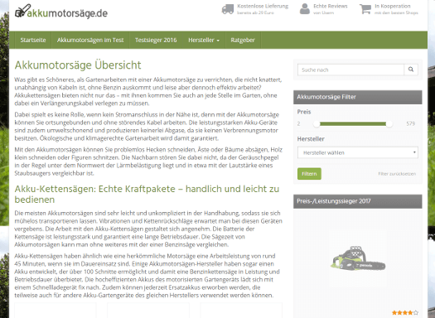Click 'Echte Reviews' header text

click(x=331, y=6)
